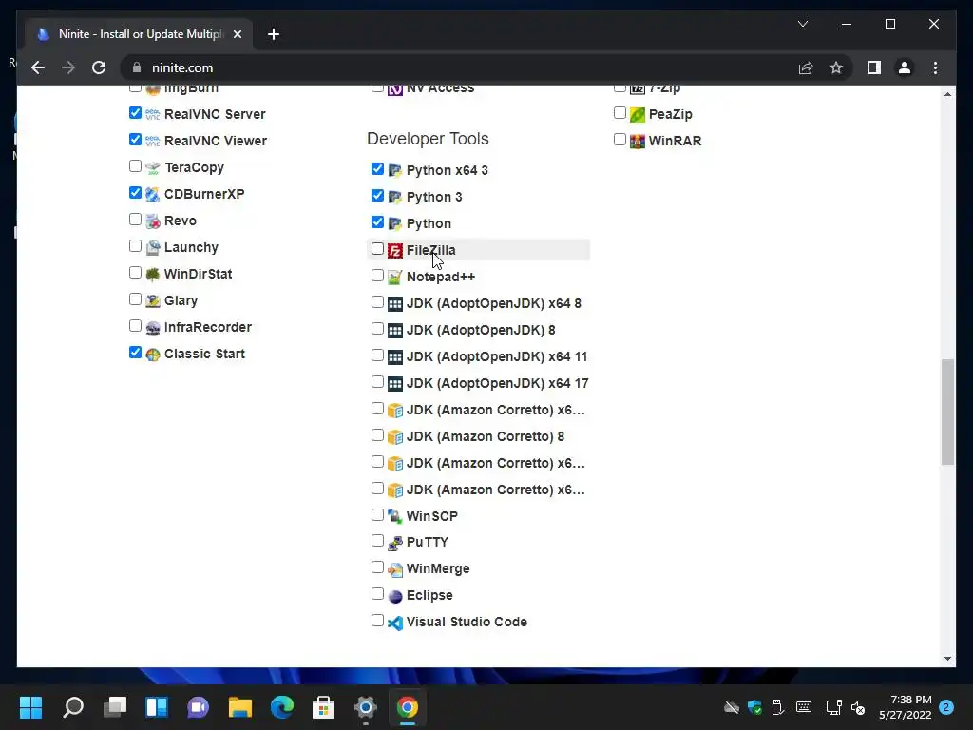Viewport: 973px width, 730px height.
Task: Click the WinRAR app icon
Action: (x=638, y=141)
